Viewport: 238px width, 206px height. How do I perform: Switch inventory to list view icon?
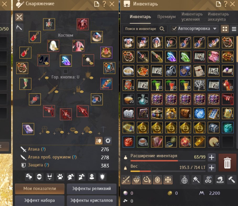234,29
